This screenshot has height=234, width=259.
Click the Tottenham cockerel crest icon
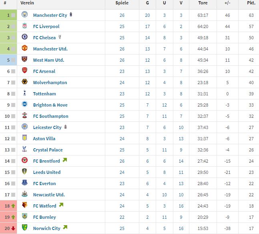point(24,93)
